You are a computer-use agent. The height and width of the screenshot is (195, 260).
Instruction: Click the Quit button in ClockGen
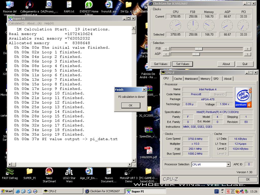(245, 64)
